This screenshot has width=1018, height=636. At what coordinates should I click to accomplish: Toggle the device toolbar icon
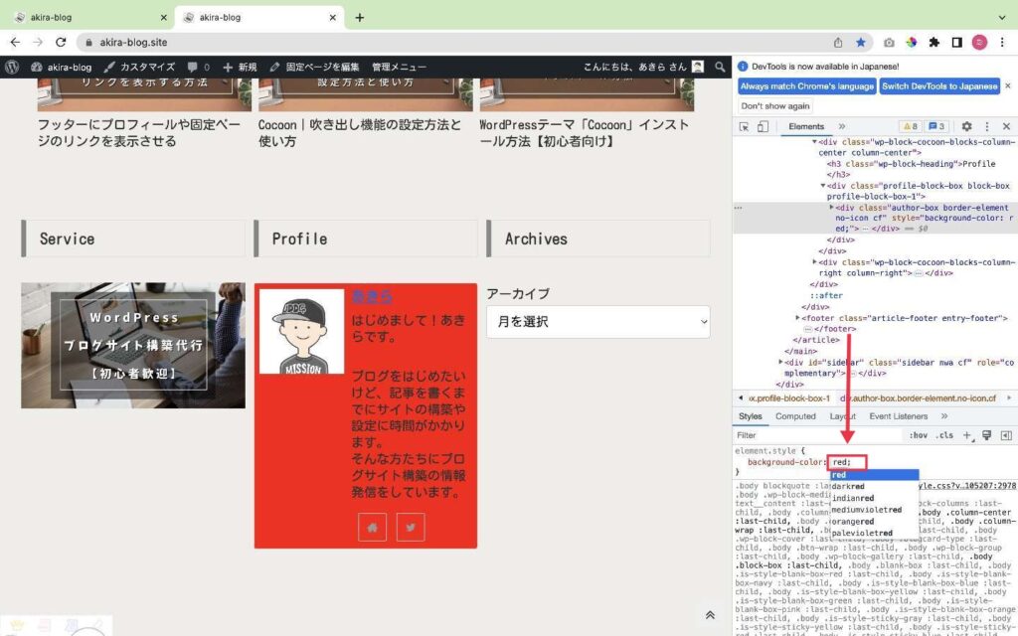point(763,126)
